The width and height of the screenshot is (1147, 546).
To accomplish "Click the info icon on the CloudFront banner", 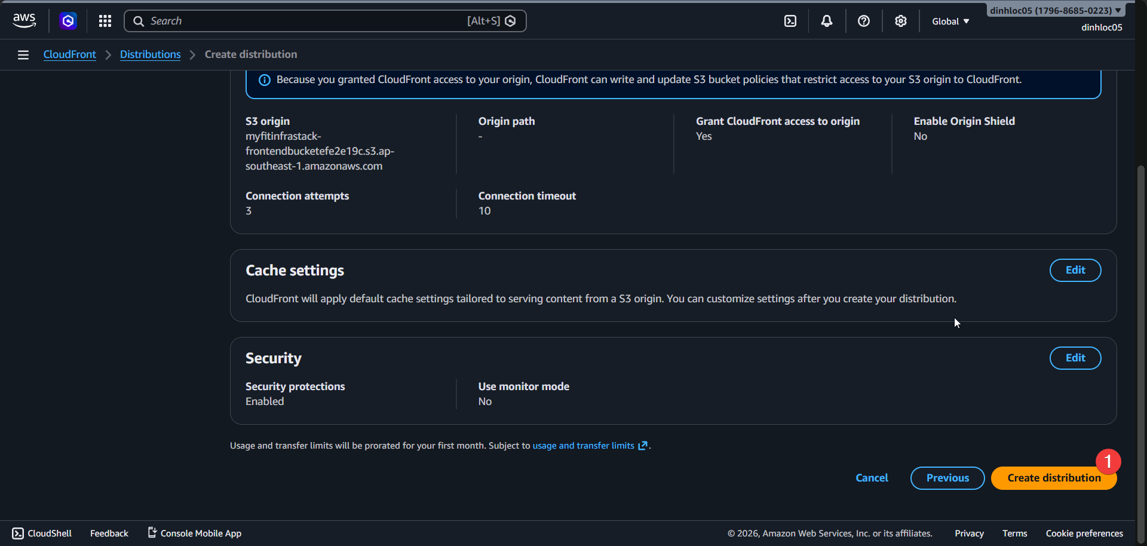I will pyautogui.click(x=264, y=79).
